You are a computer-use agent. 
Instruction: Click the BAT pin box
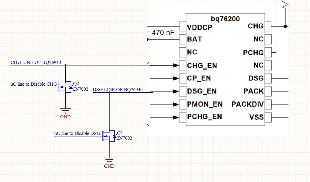tap(183, 39)
